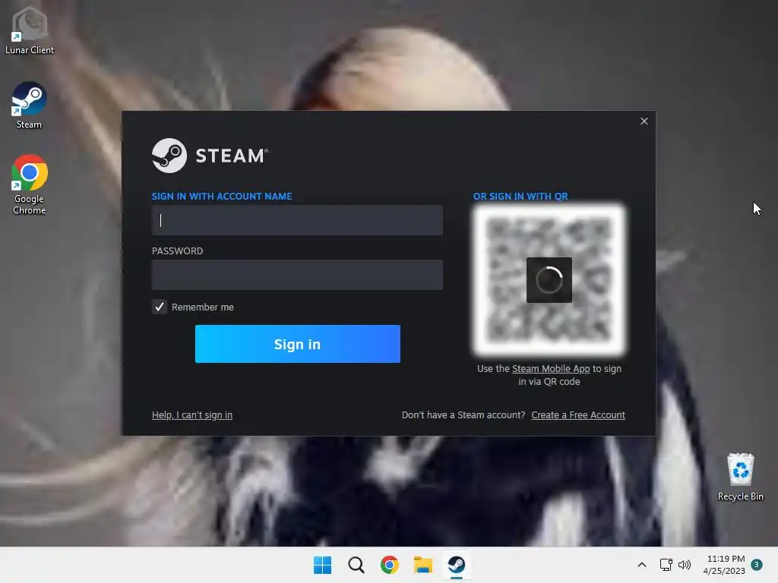Click the blue Sign in button
Image resolution: width=778 pixels, height=583 pixels.
[x=297, y=344]
